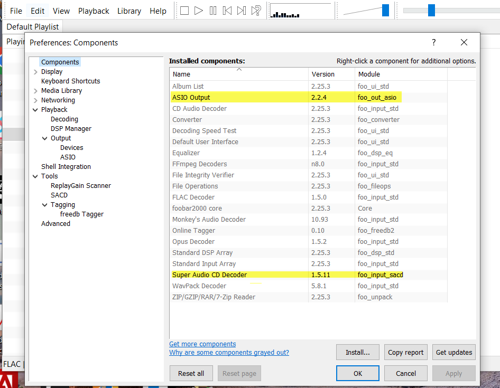This screenshot has height=388, width=500.
Task: Click the Install... button
Action: tap(357, 352)
